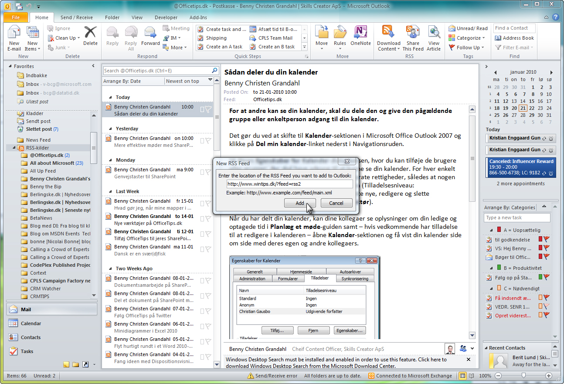Click the zoom slider in status bar
The height and width of the screenshot is (384, 564).
(523, 376)
